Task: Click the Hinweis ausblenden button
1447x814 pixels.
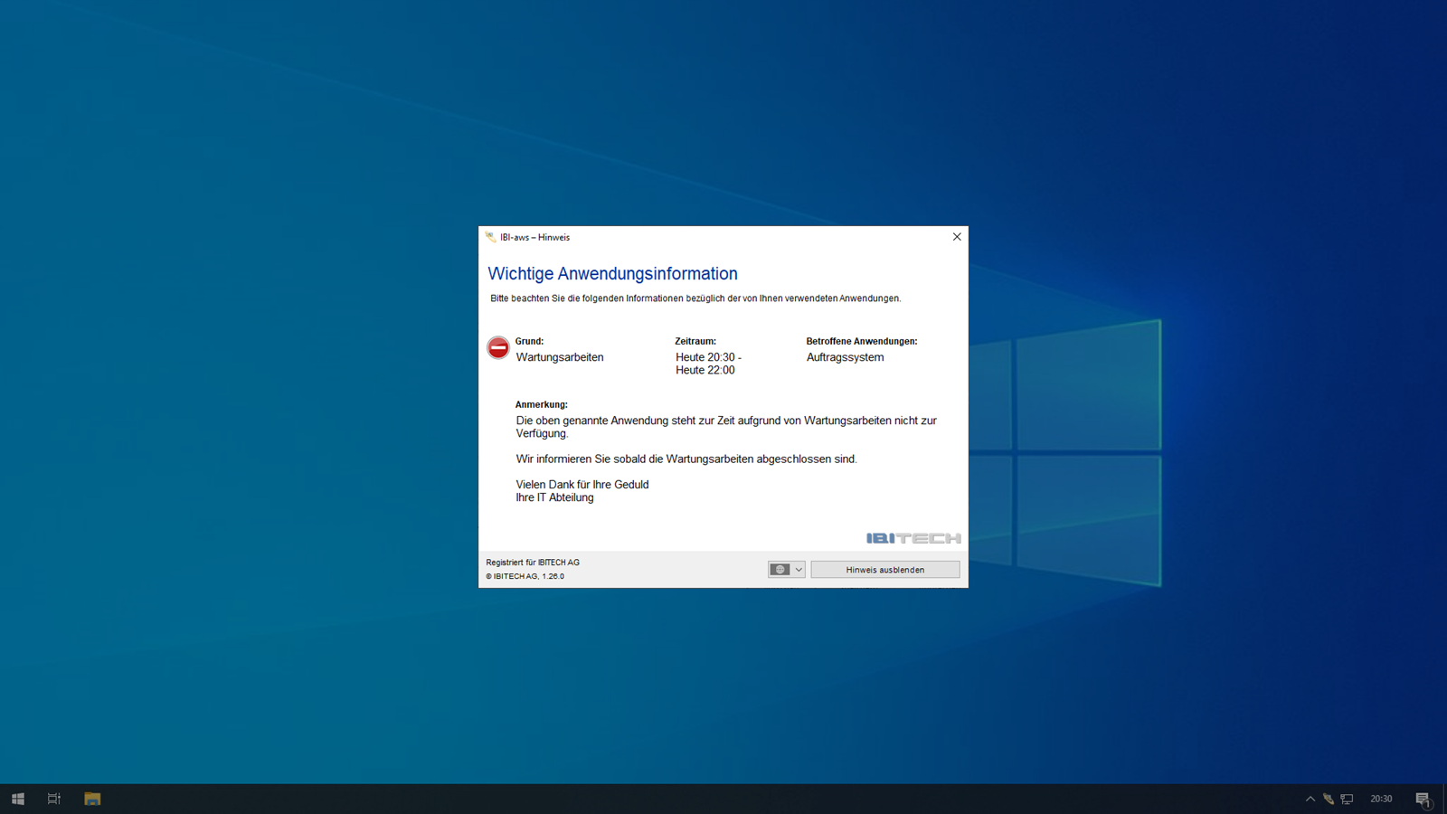Action: [x=884, y=570]
